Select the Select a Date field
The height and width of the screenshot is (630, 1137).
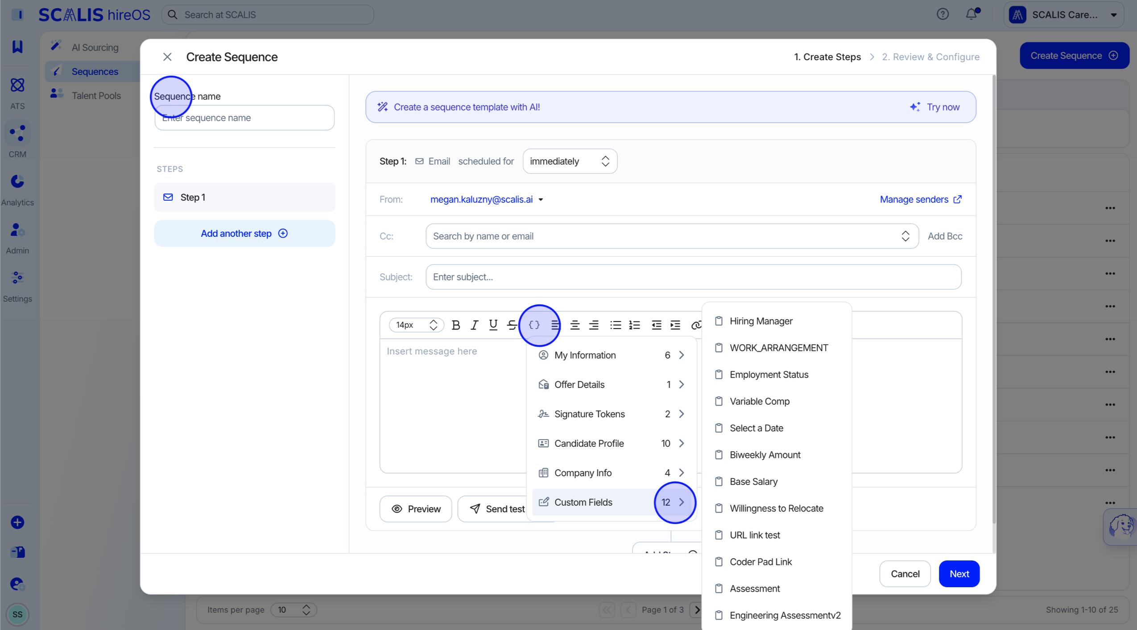click(777, 428)
